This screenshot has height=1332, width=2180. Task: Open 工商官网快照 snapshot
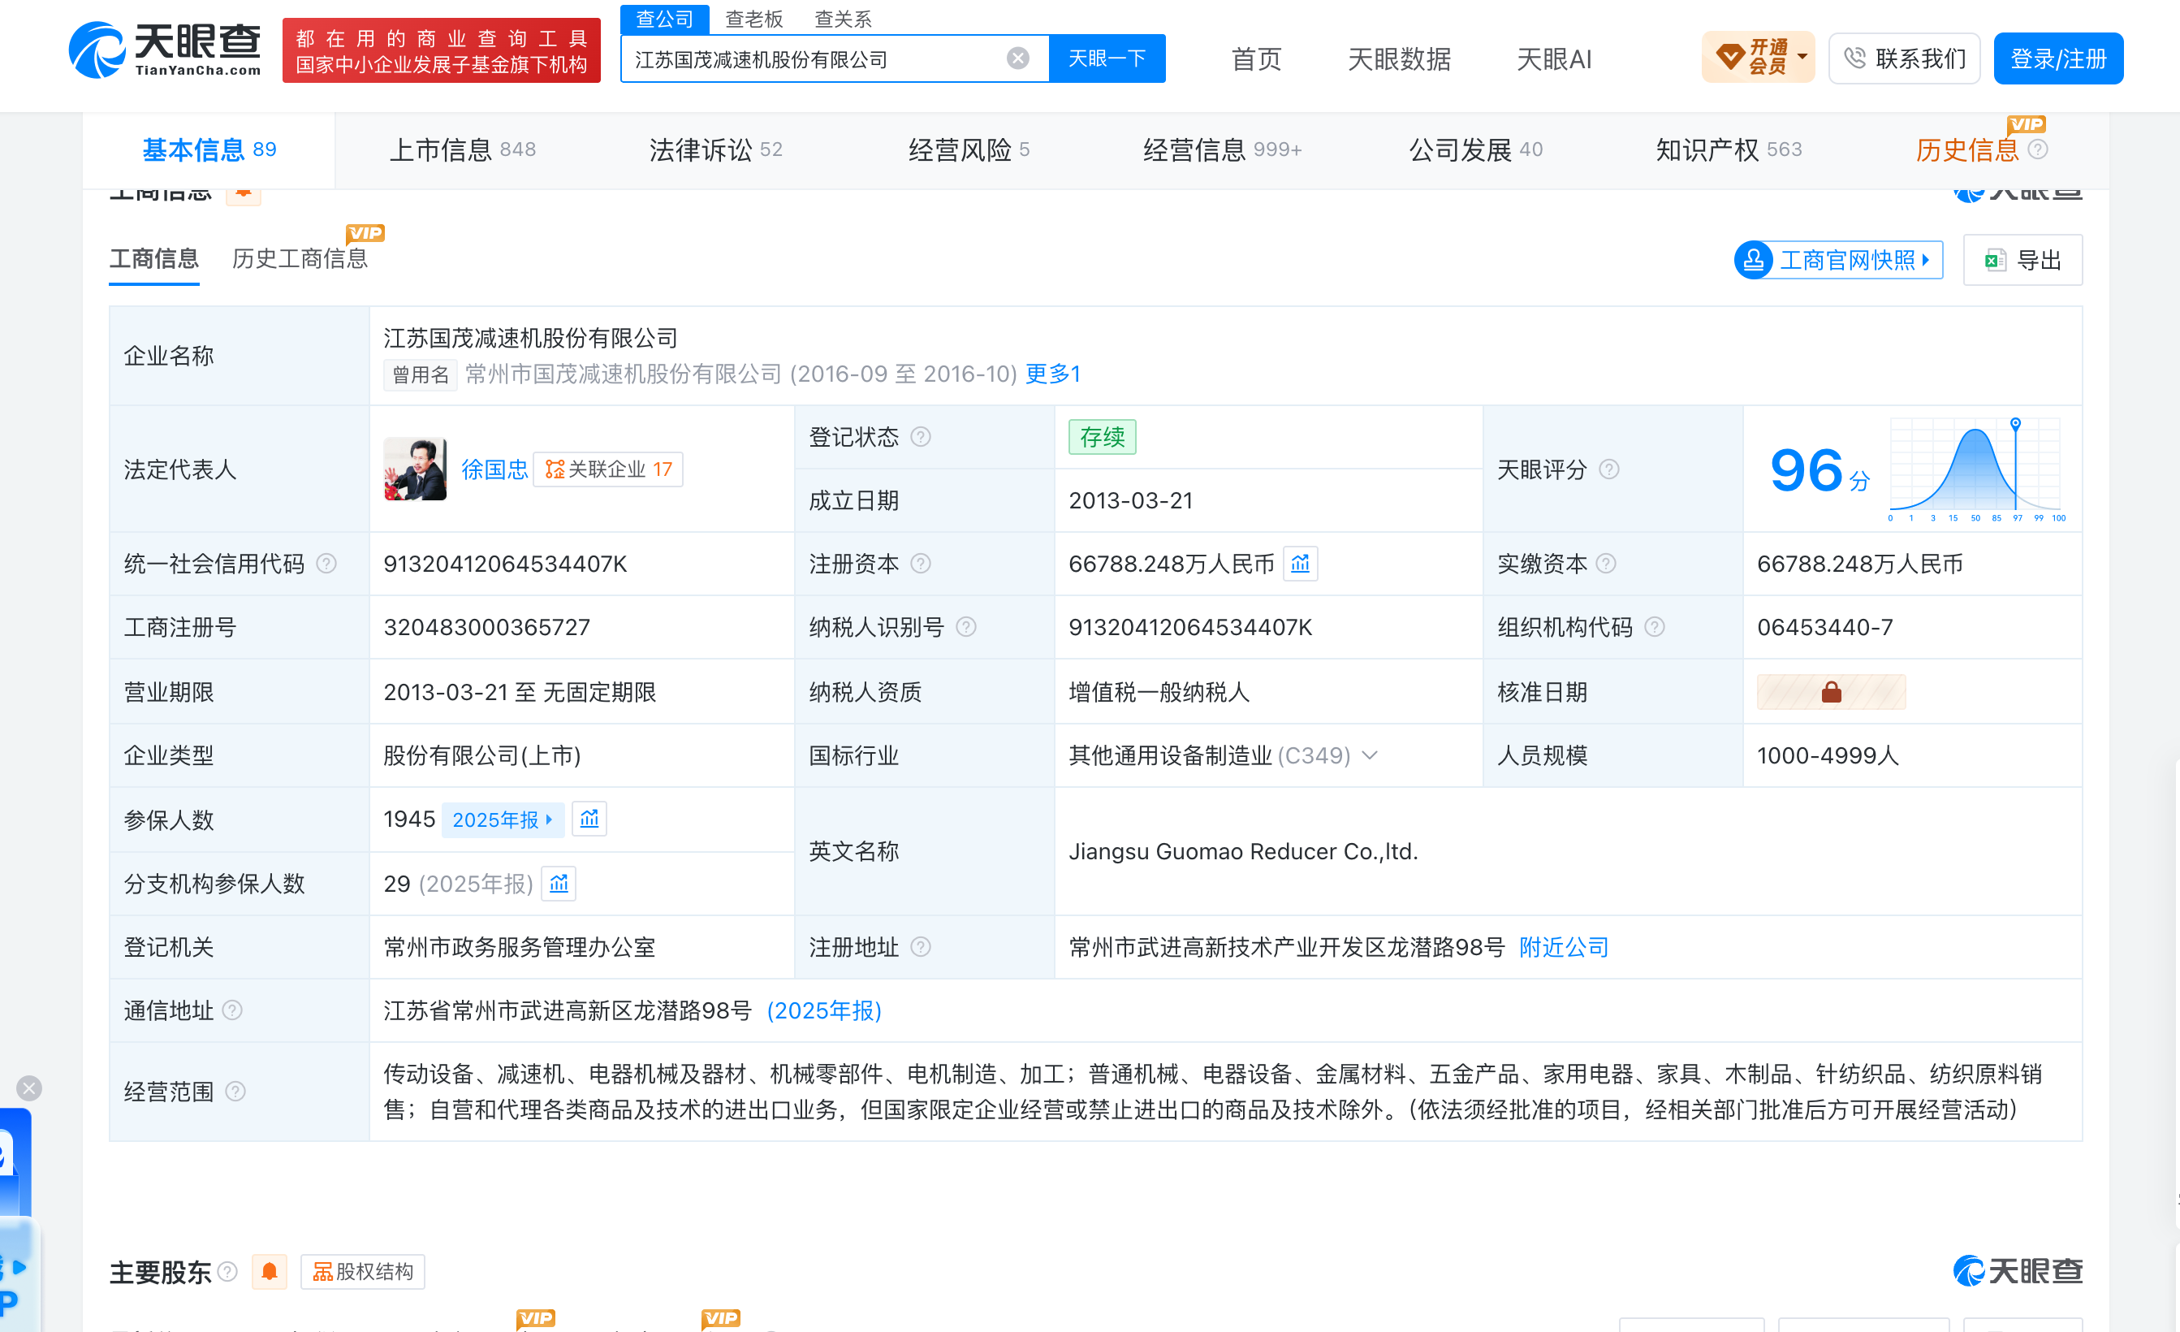[1837, 260]
